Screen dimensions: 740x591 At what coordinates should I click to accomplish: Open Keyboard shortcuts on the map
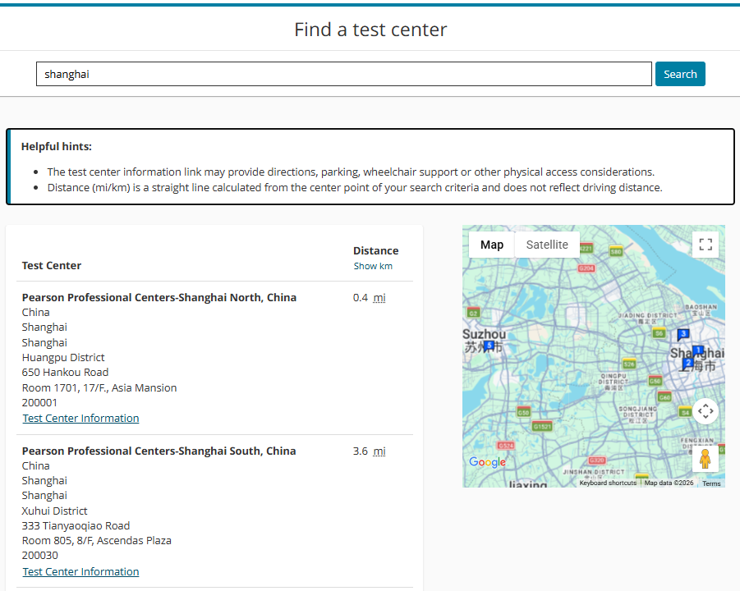608,483
